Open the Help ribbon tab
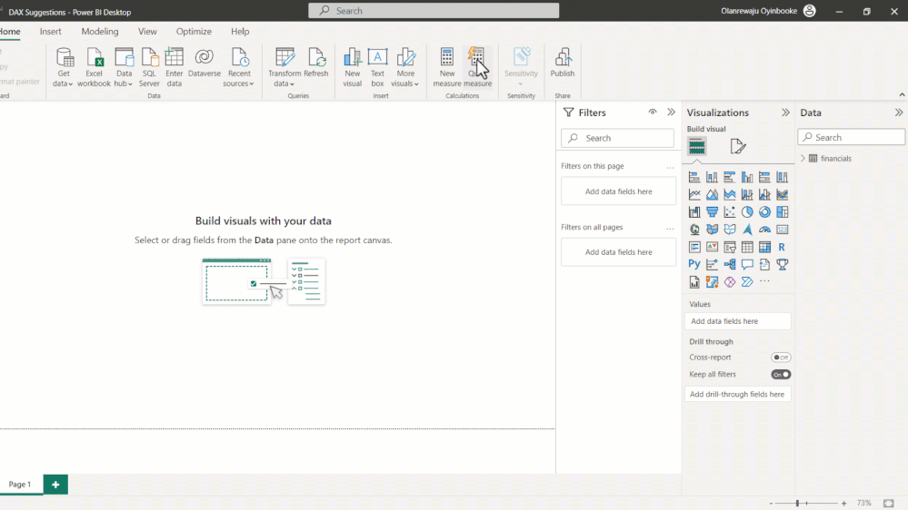Screen dimensions: 908x510 coord(240,31)
